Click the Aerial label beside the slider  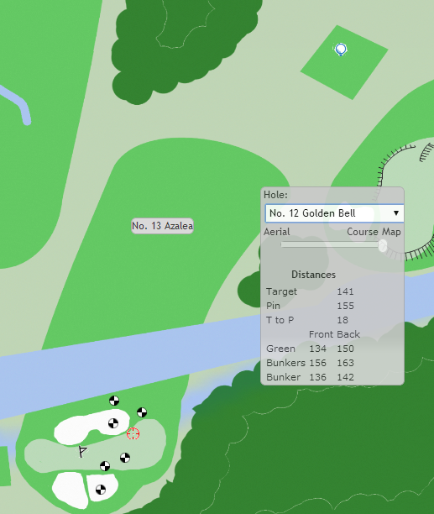[277, 232]
